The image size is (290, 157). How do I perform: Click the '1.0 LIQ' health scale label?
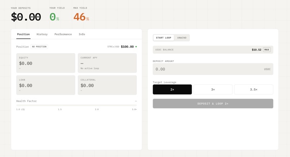(21, 109)
